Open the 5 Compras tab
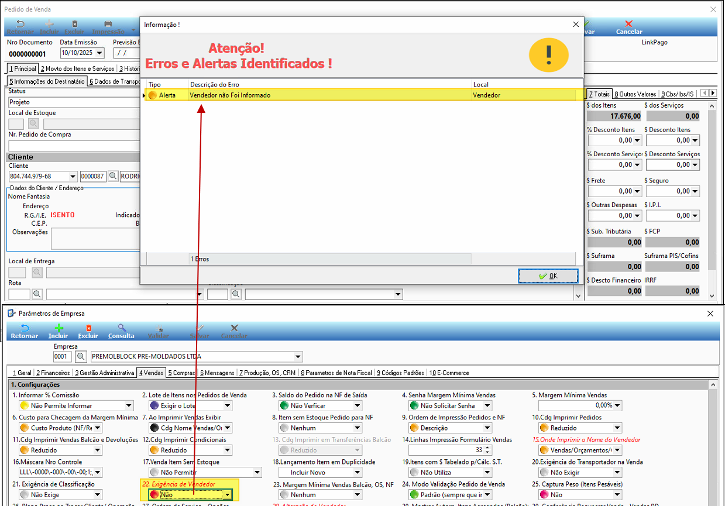Image resolution: width=725 pixels, height=506 pixels. coord(182,373)
